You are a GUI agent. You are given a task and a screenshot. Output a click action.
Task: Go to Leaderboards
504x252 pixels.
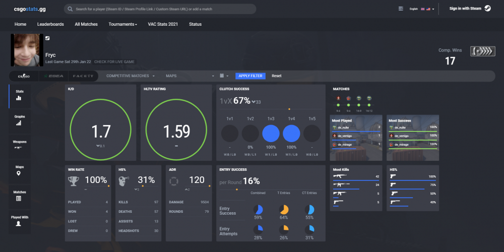(50, 24)
